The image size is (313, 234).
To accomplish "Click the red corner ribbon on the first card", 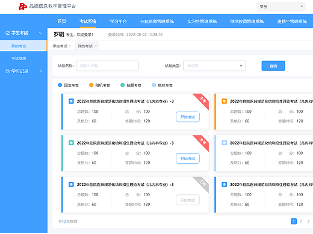I will click(202, 100).
